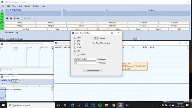Image resolution: width=192 pixels, height=108 pixels.
Task: Click the QRZ button
Action: 179,29
